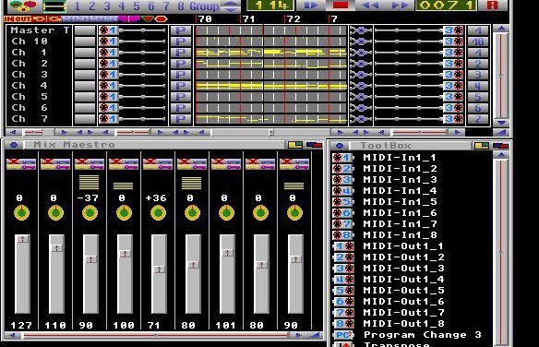This screenshot has width=539, height=347.
Task: Select the MIDI-In1_2 tool icon in ToolBox
Action: (x=342, y=169)
